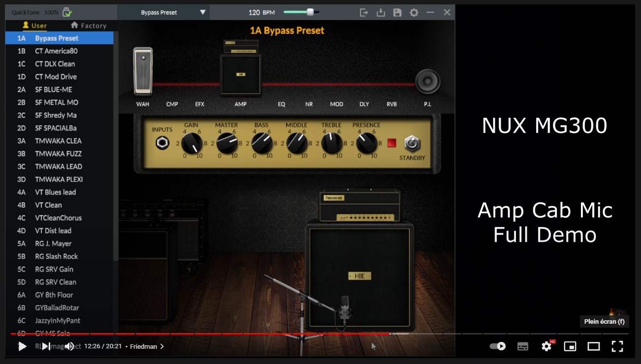Click the PRESENCE knob on the amp
Screen dimensions: 641x364
pos(366,143)
